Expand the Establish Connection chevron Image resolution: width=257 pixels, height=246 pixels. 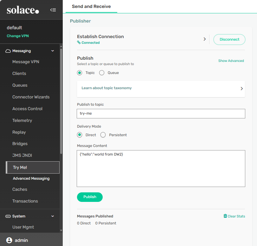[204, 39]
